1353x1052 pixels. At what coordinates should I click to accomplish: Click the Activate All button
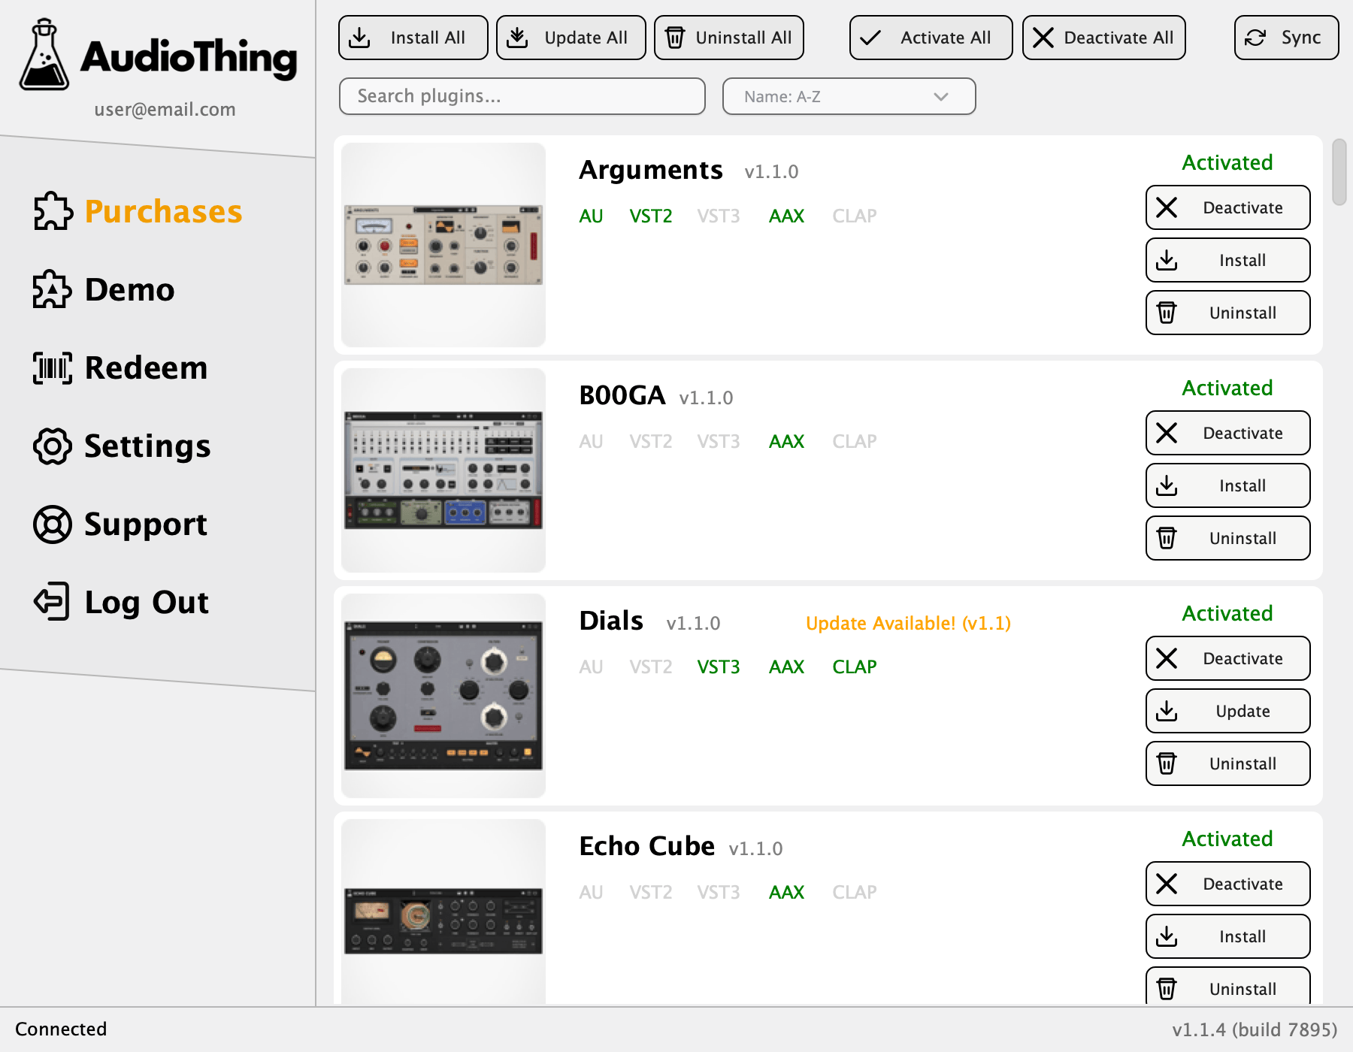[x=931, y=38]
